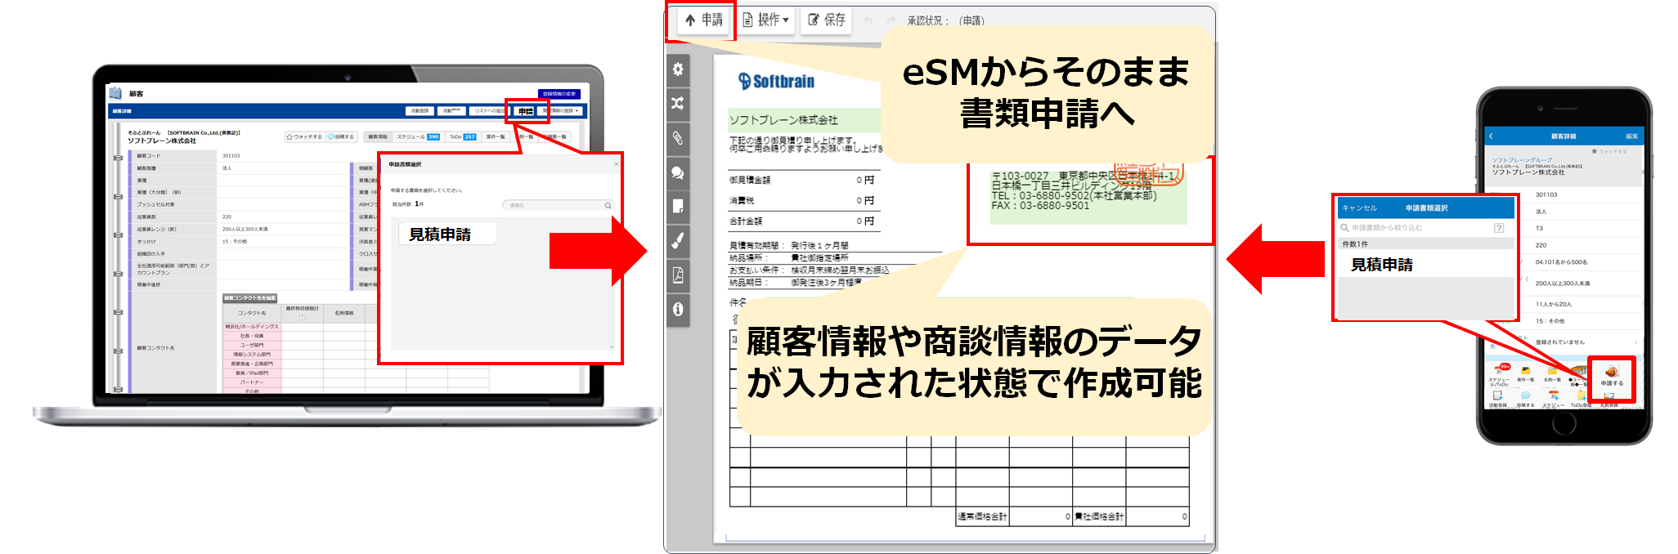
Task: Click 登録情報の変更 button on laptop screen
Action: pyautogui.click(x=559, y=94)
